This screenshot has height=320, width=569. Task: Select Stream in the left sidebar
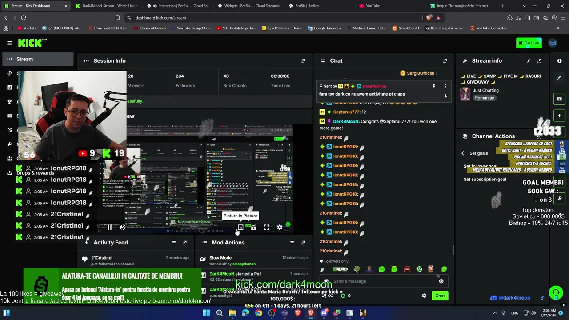coord(38,59)
